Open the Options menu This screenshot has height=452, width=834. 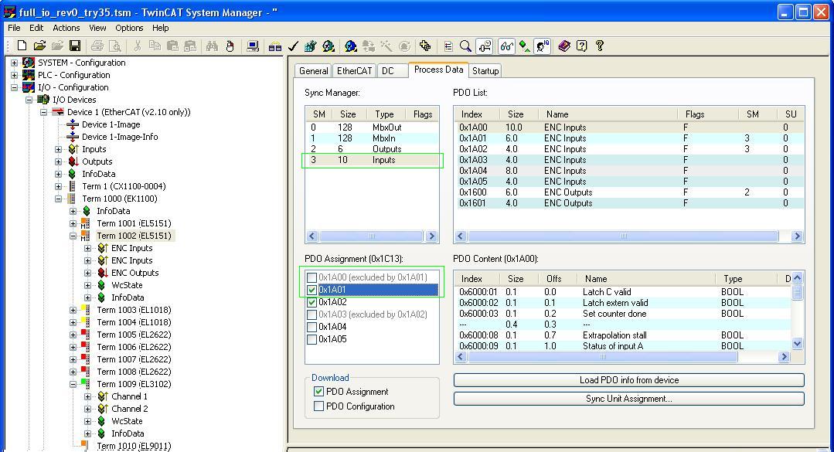pos(129,28)
